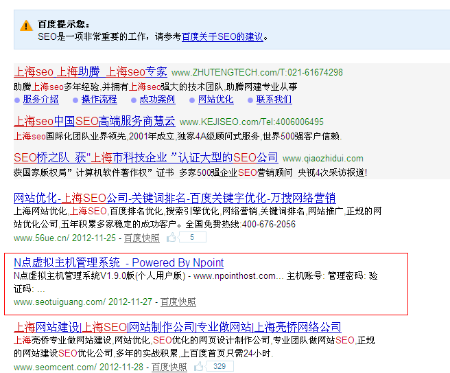Screen dimensions: 450x373
Task: Open 百度快照 for the www.seomcent.com result
Action: 169,367
